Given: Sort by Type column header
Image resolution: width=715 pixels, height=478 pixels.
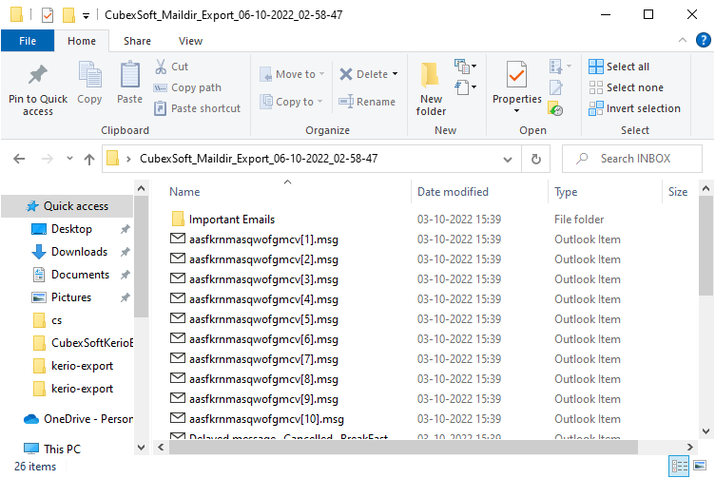Looking at the screenshot, I should click(x=566, y=192).
